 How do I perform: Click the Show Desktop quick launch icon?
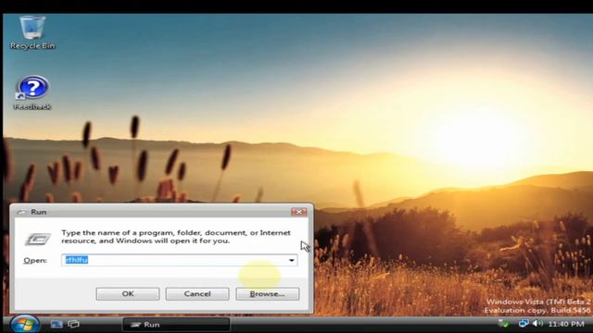[57, 324]
